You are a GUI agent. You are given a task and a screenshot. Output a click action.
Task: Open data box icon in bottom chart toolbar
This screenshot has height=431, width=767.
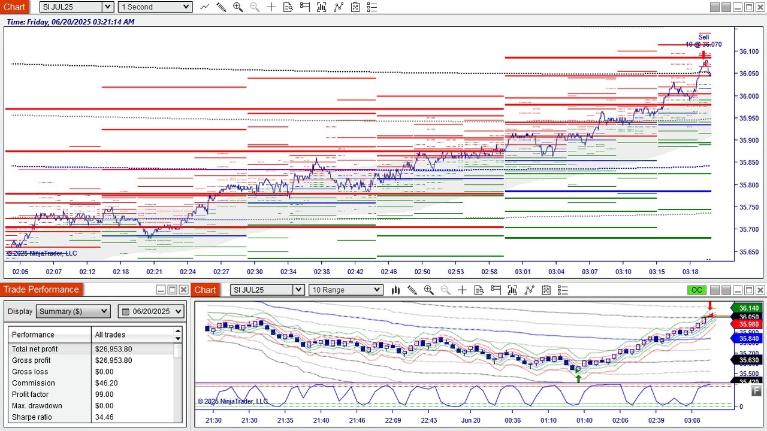point(479,290)
